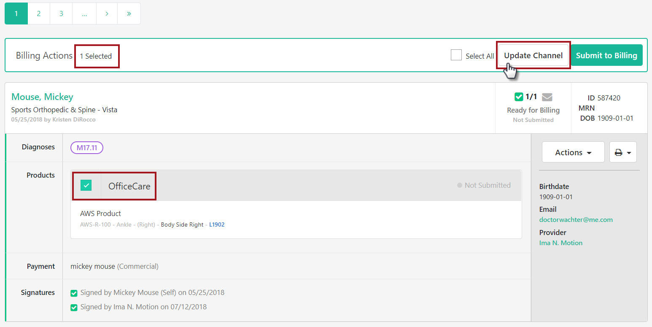Switch to page 2 of results
The width and height of the screenshot is (652, 327).
[x=38, y=13]
